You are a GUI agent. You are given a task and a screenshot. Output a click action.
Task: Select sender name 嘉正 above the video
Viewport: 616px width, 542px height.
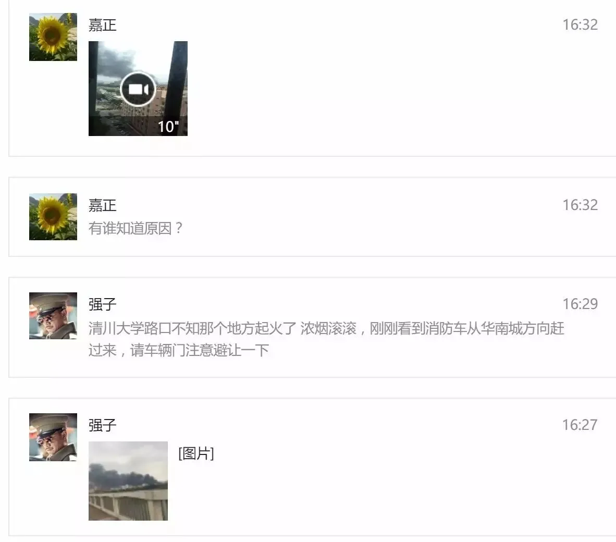pyautogui.click(x=103, y=25)
